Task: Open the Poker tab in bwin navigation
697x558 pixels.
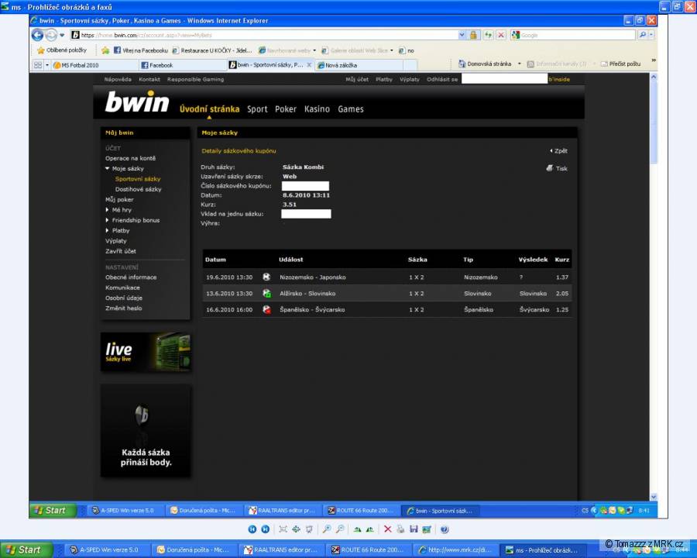Action: pos(286,109)
